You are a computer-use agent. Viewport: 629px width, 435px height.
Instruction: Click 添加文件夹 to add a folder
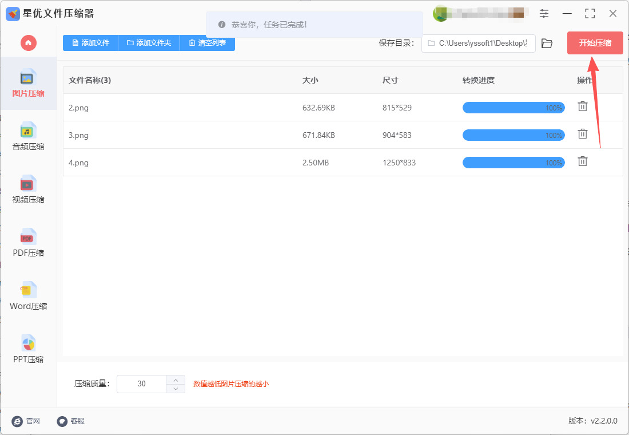coord(149,43)
